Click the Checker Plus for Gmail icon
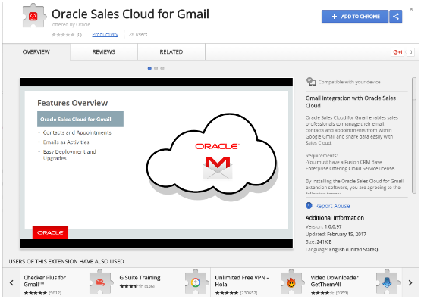 (x=100, y=282)
